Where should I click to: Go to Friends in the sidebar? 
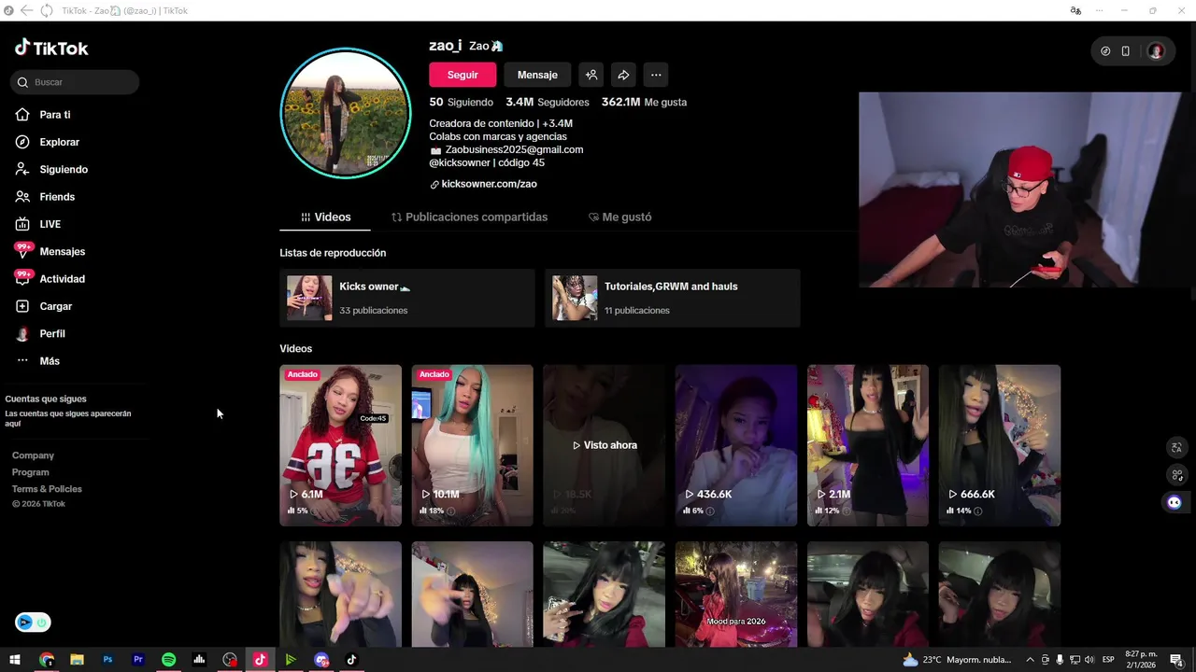pyautogui.click(x=45, y=197)
